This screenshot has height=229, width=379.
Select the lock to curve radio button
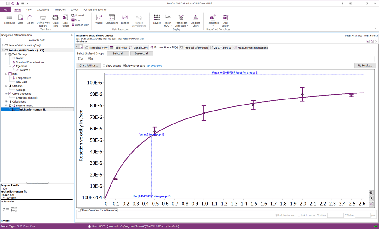[x=300, y=215]
